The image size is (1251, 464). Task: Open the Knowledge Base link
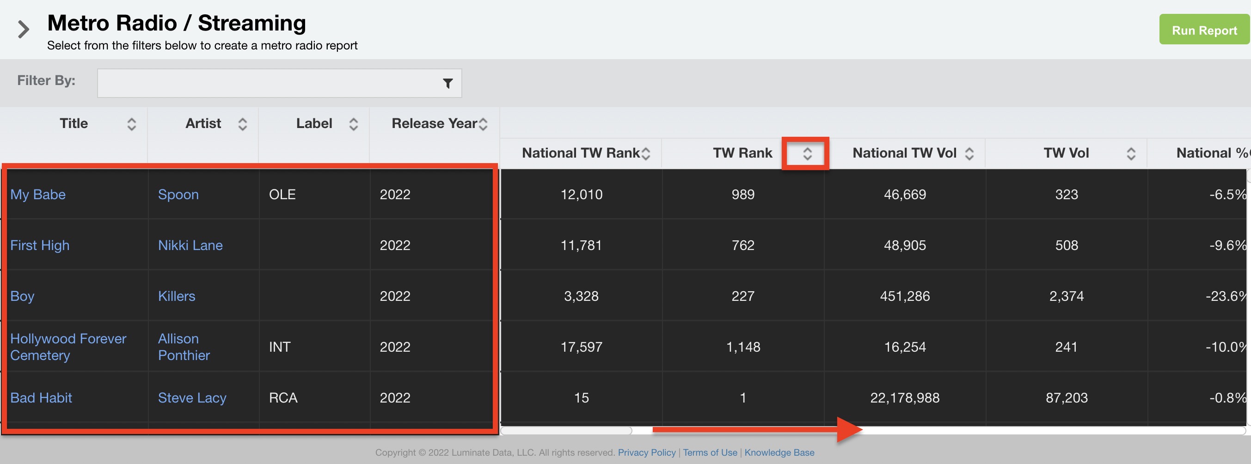click(x=779, y=452)
